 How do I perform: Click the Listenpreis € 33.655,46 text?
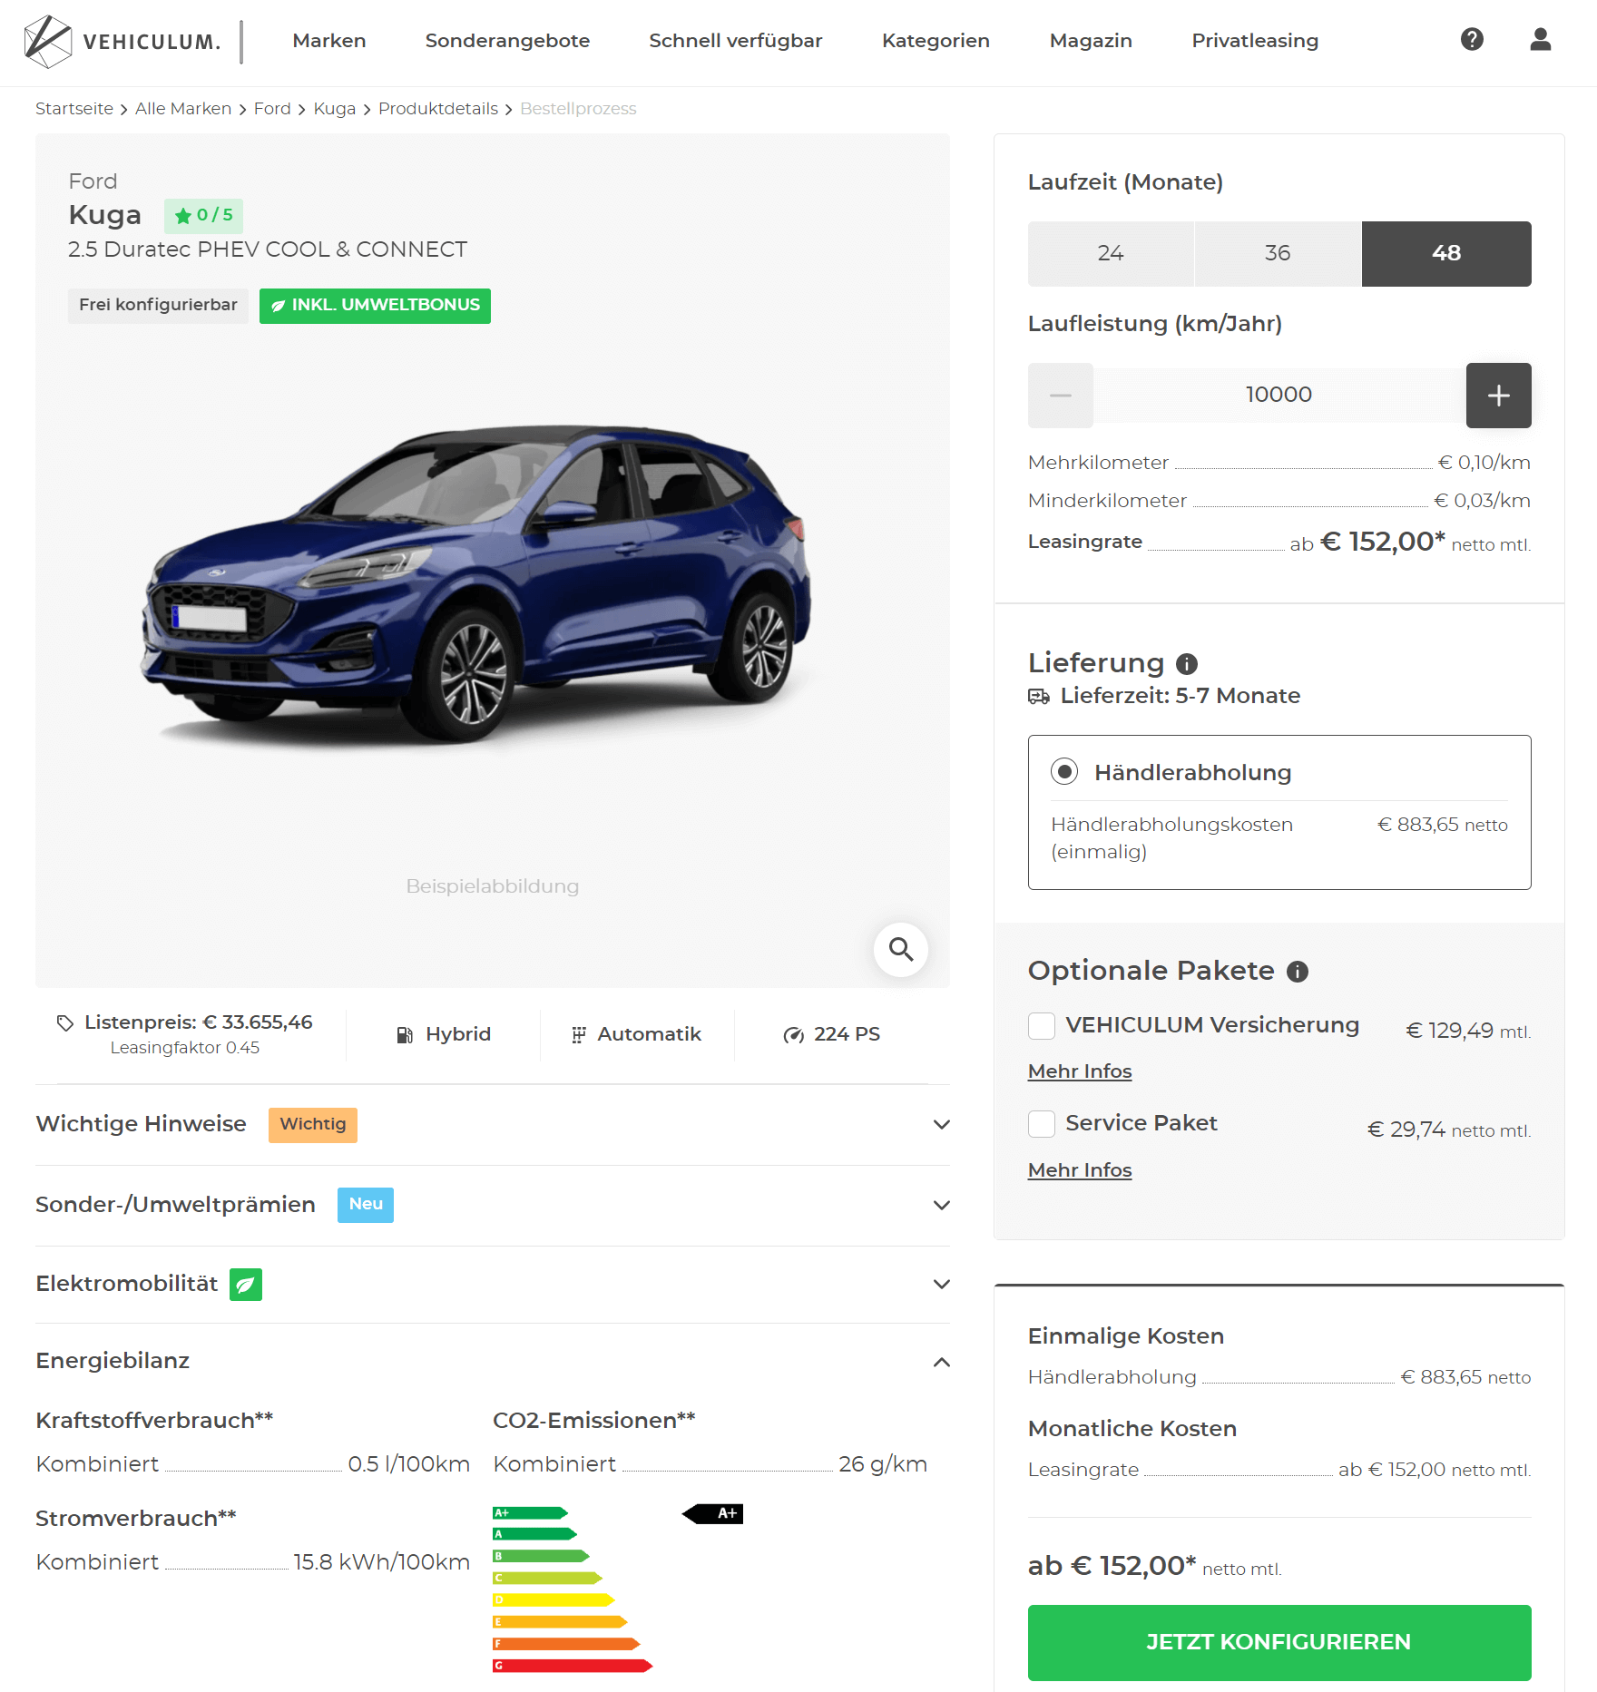point(198,1022)
